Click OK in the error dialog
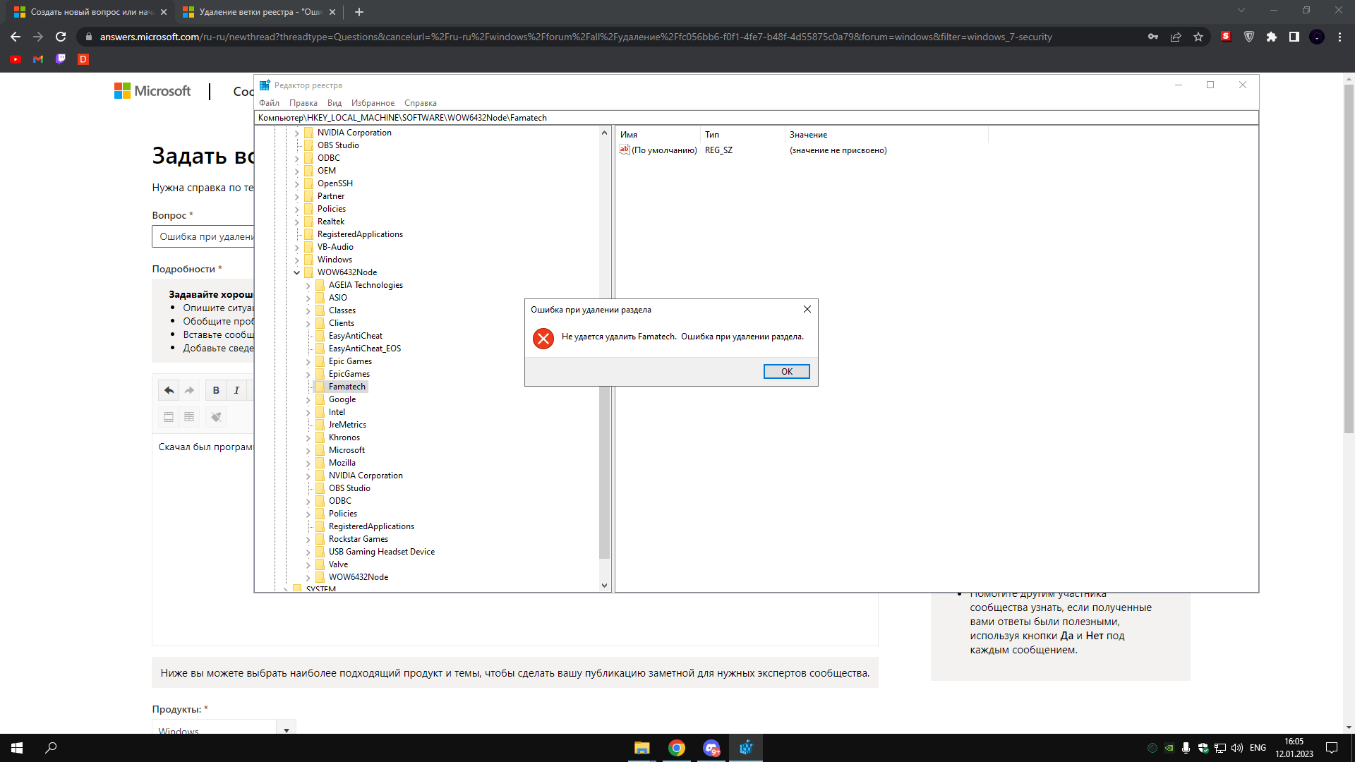Image resolution: width=1355 pixels, height=762 pixels. coord(786,372)
